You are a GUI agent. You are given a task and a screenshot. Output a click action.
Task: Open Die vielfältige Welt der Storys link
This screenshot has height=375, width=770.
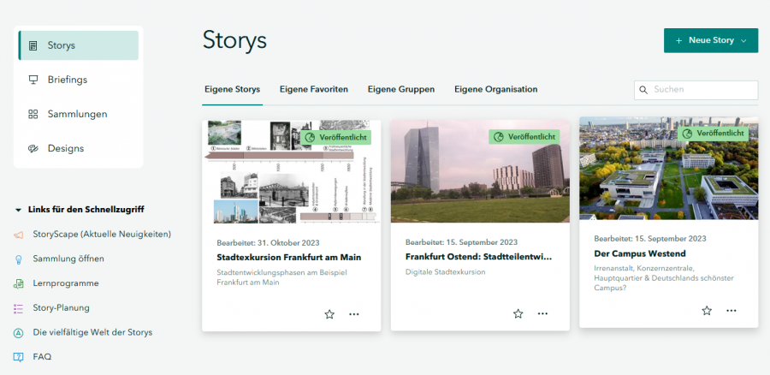92,332
